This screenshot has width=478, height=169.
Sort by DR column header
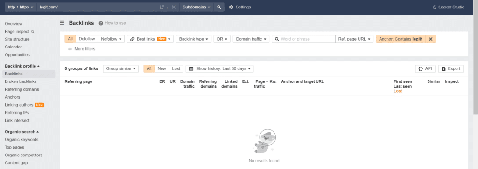pos(162,81)
